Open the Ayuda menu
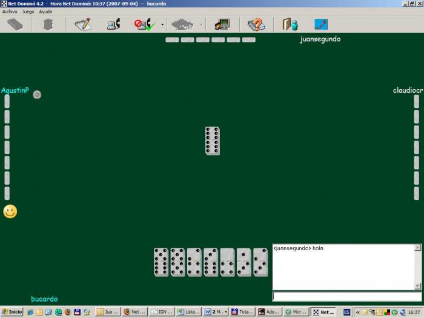The height and width of the screenshot is (318, 424). click(x=45, y=12)
